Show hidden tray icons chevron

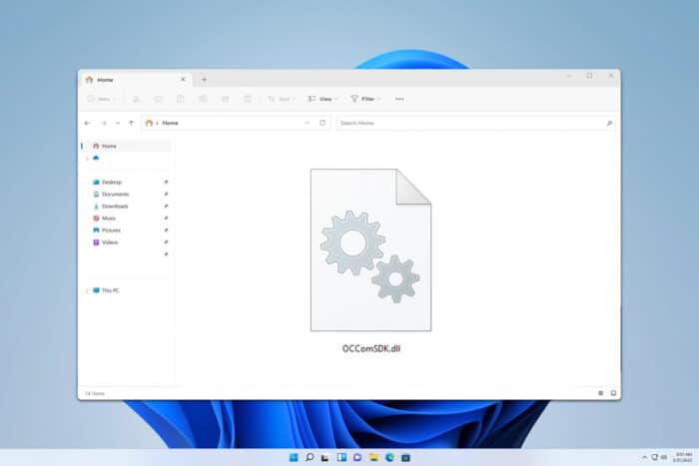pos(644,458)
